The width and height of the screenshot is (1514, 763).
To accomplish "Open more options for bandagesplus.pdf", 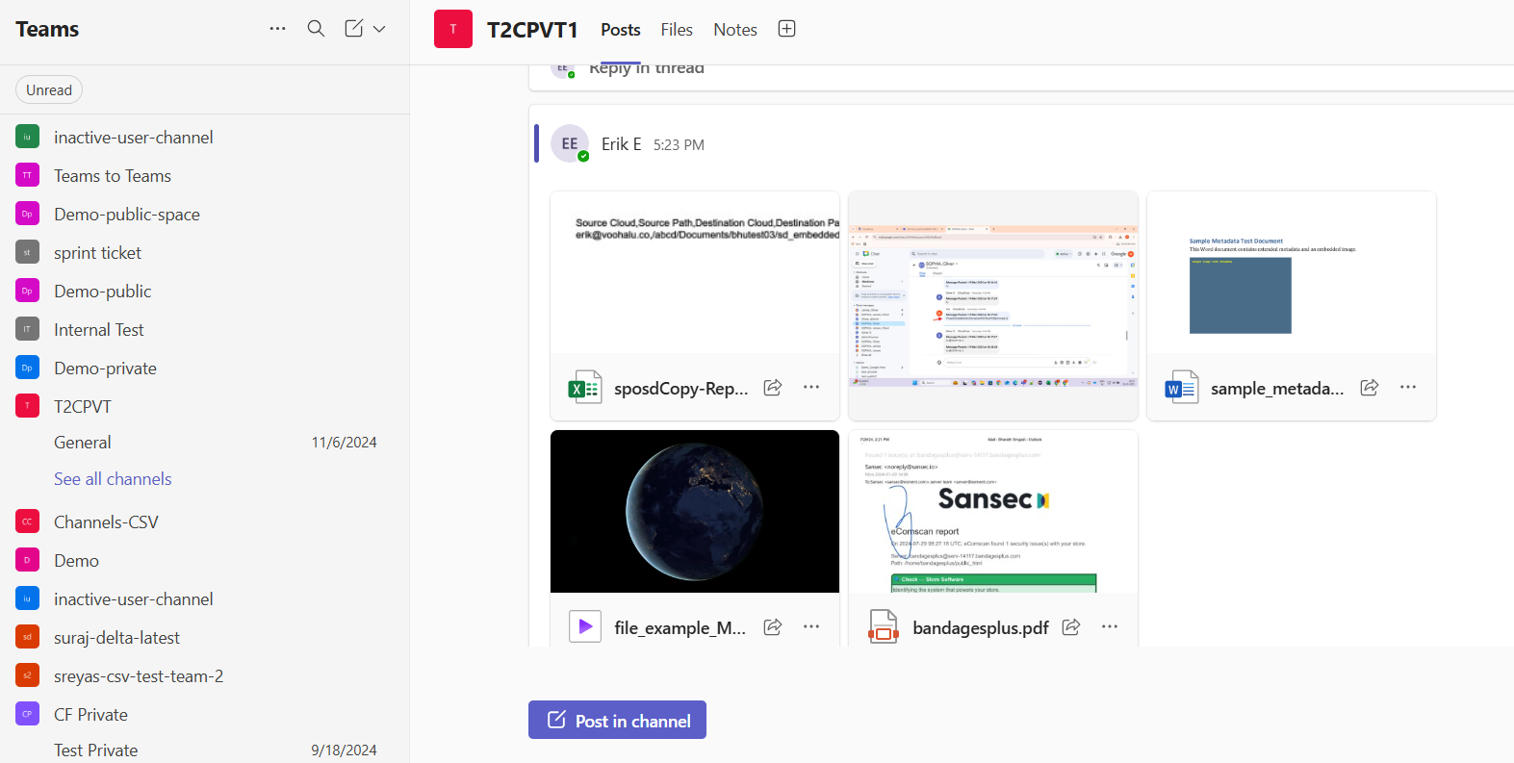I will coord(1110,626).
